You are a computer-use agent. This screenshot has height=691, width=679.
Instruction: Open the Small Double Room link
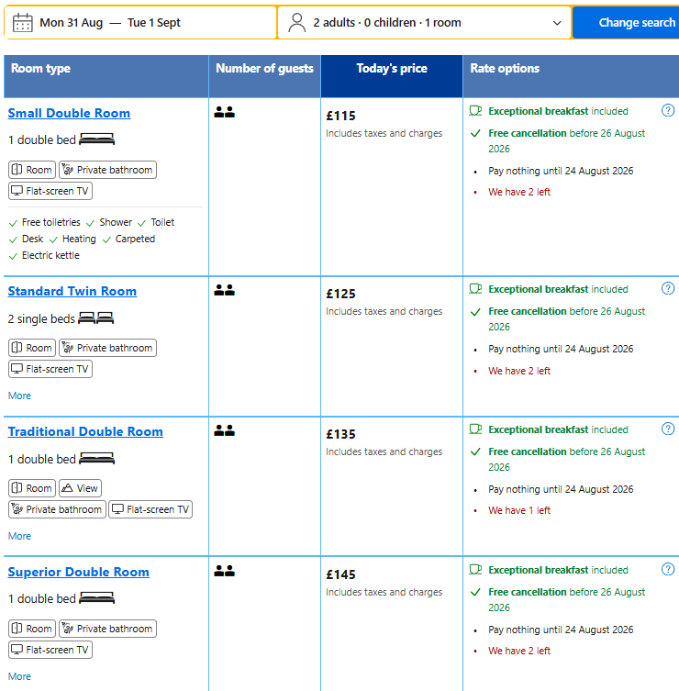click(69, 113)
